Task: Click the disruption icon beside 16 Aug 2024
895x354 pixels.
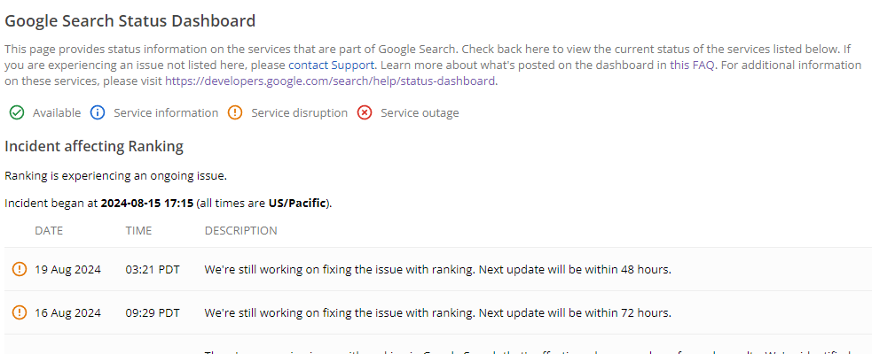Action: pyautogui.click(x=20, y=312)
